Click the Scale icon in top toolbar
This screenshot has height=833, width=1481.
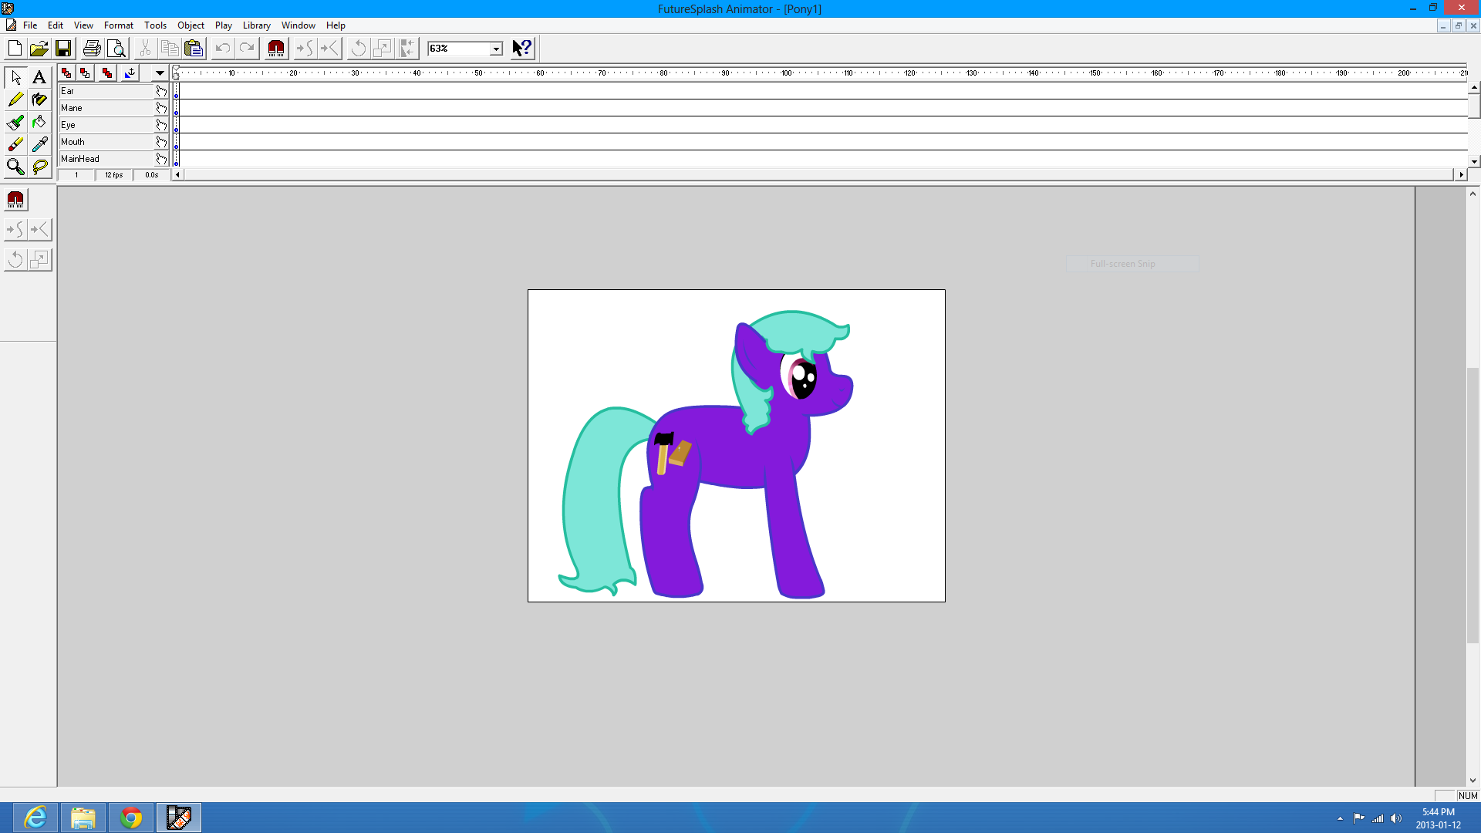click(x=383, y=49)
